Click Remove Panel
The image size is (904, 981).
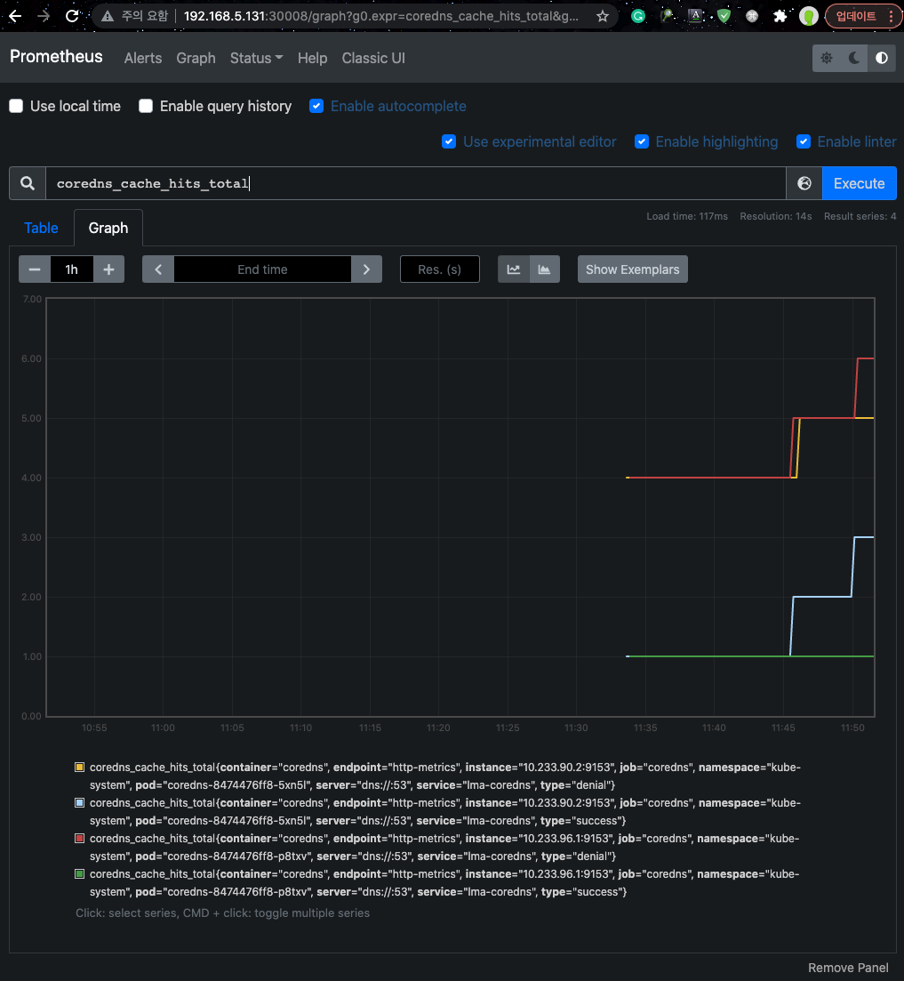[x=848, y=968]
